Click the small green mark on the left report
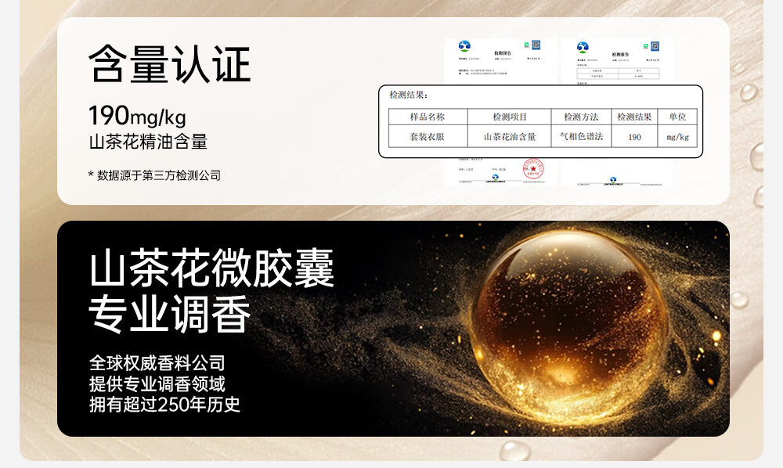Screen dimensions: 783x468 525,46
